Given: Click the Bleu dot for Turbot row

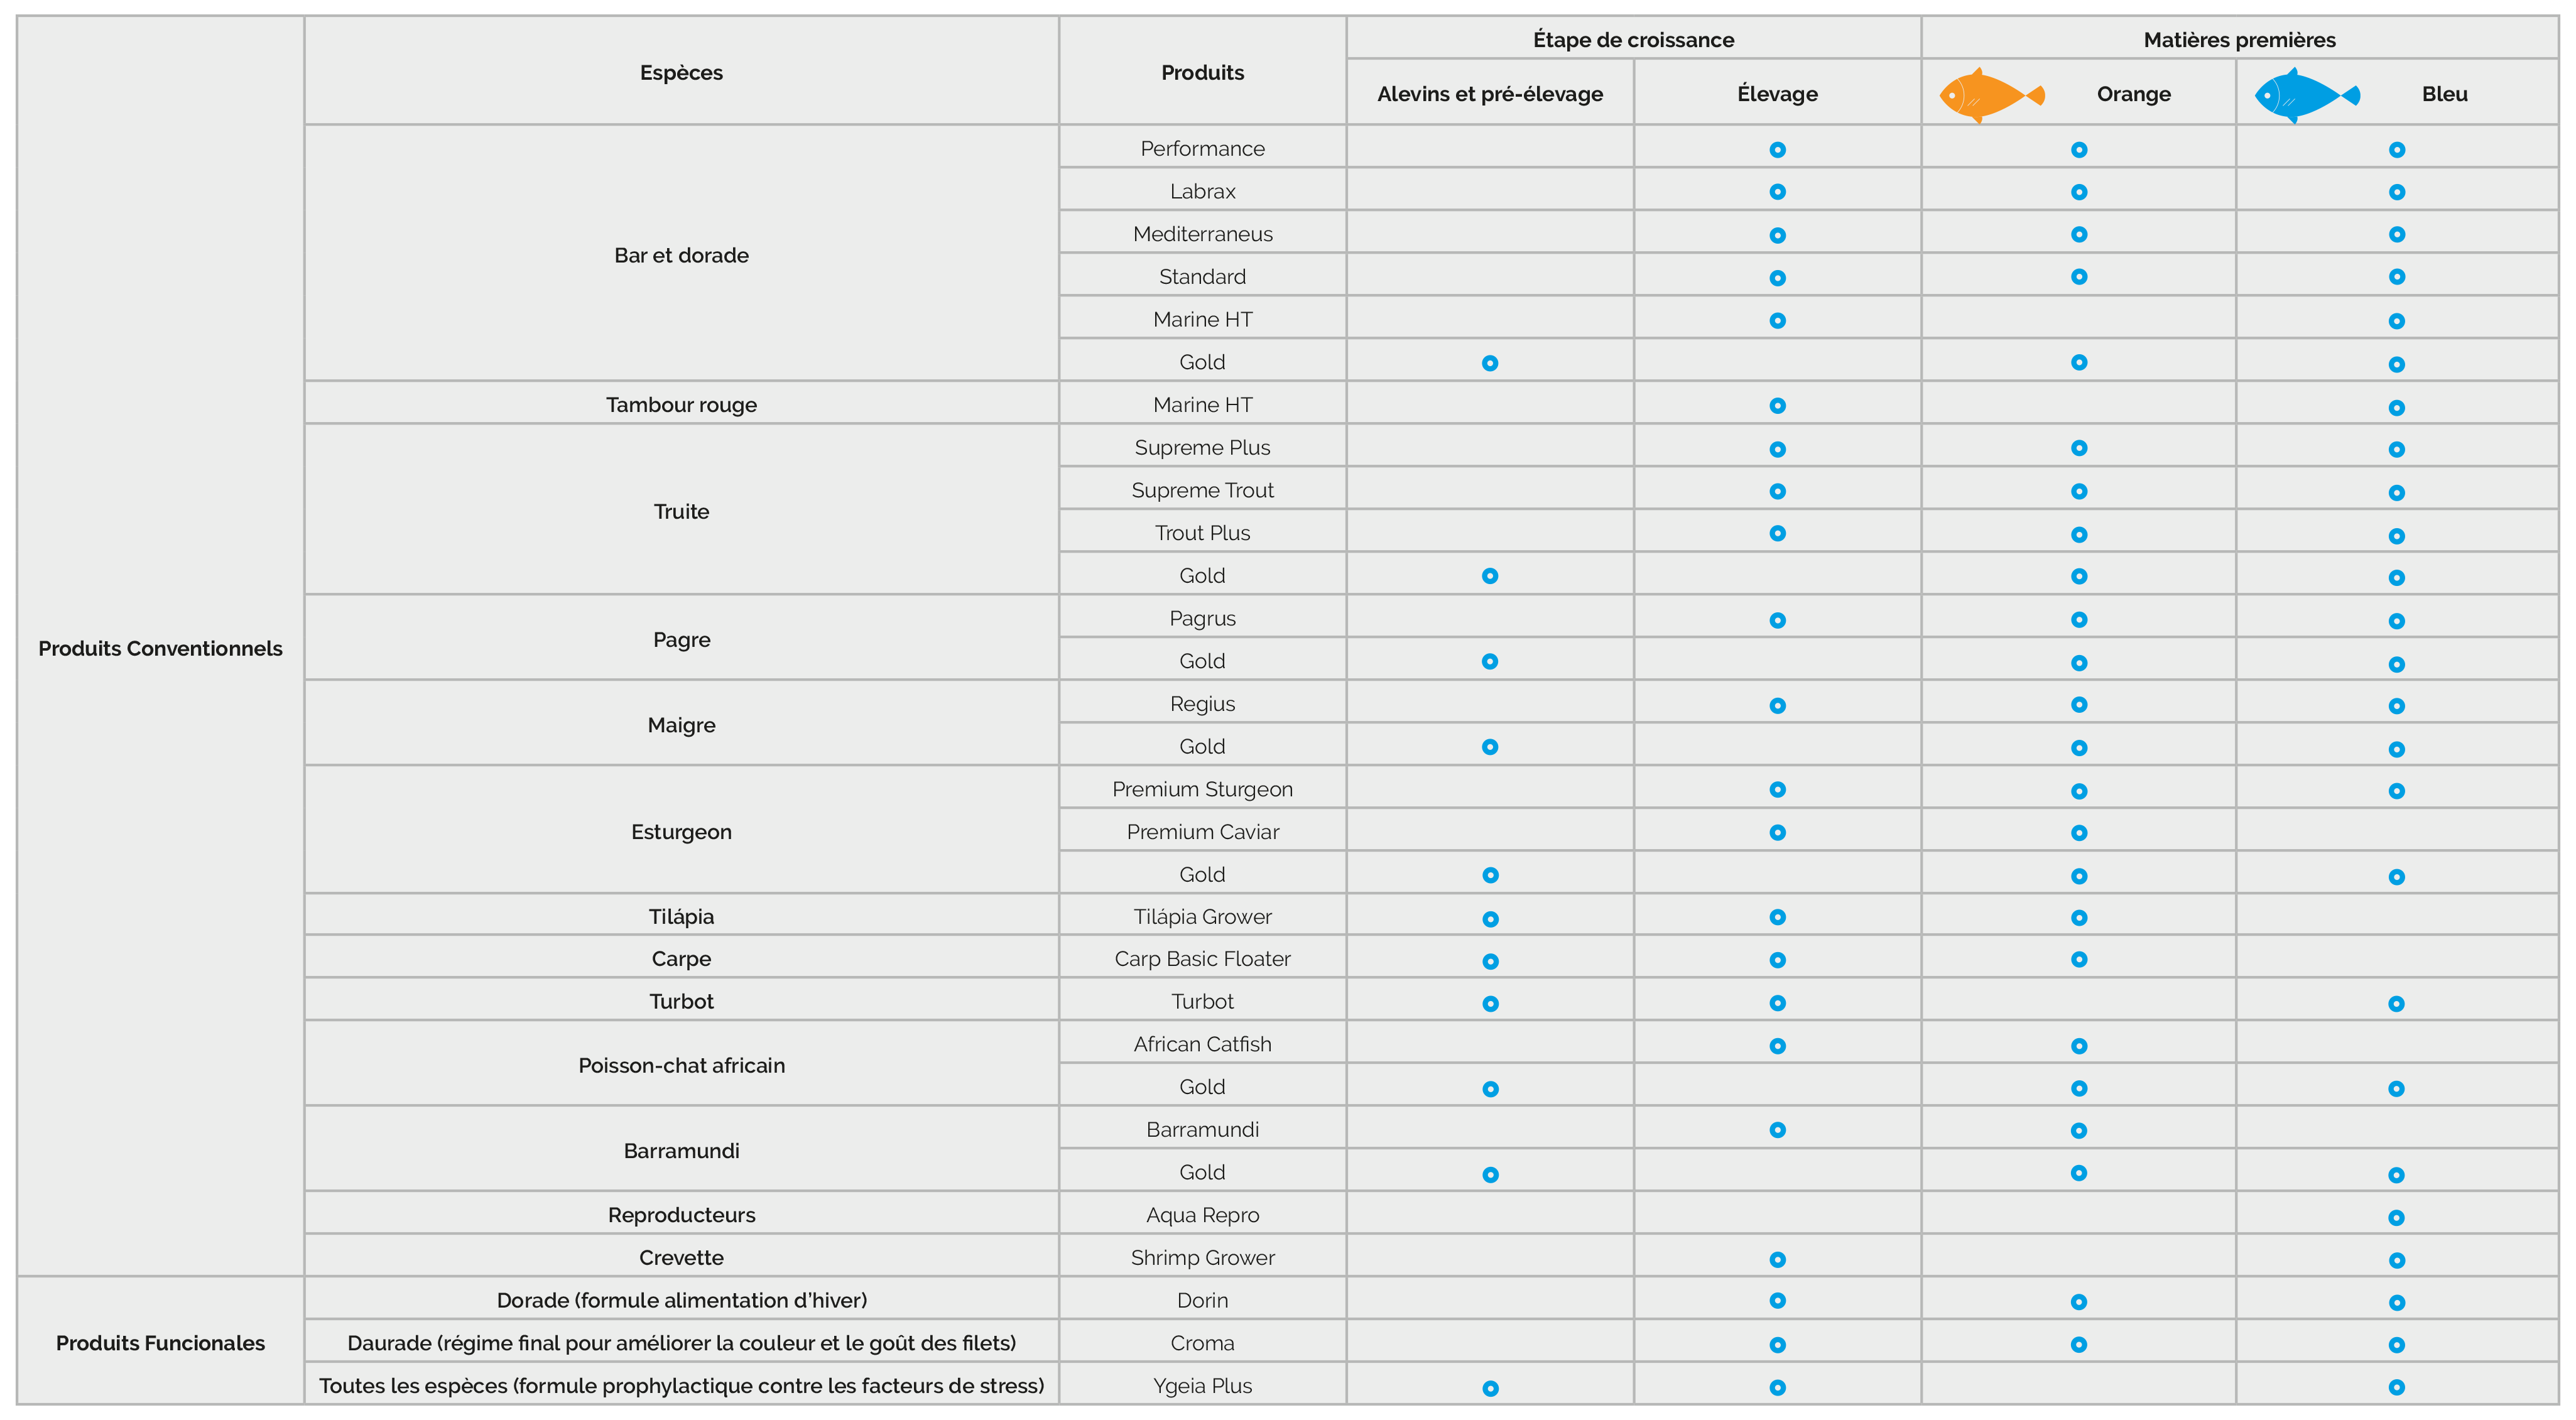Looking at the screenshot, I should click(2396, 1004).
